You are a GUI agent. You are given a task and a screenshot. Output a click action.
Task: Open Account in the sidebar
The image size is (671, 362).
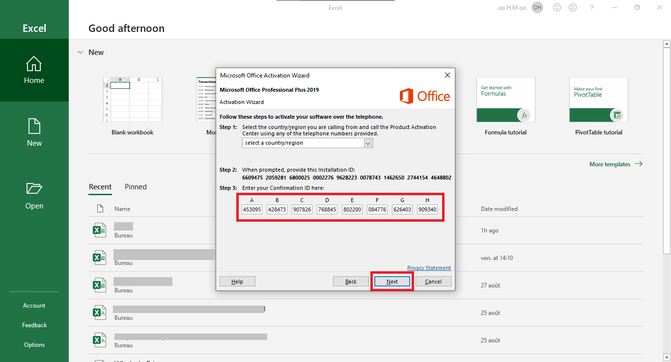(34, 306)
